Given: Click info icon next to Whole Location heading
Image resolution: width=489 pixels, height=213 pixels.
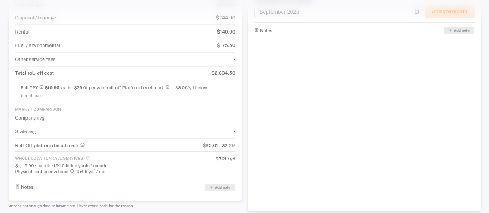Looking at the screenshot, I should click(x=88, y=158).
